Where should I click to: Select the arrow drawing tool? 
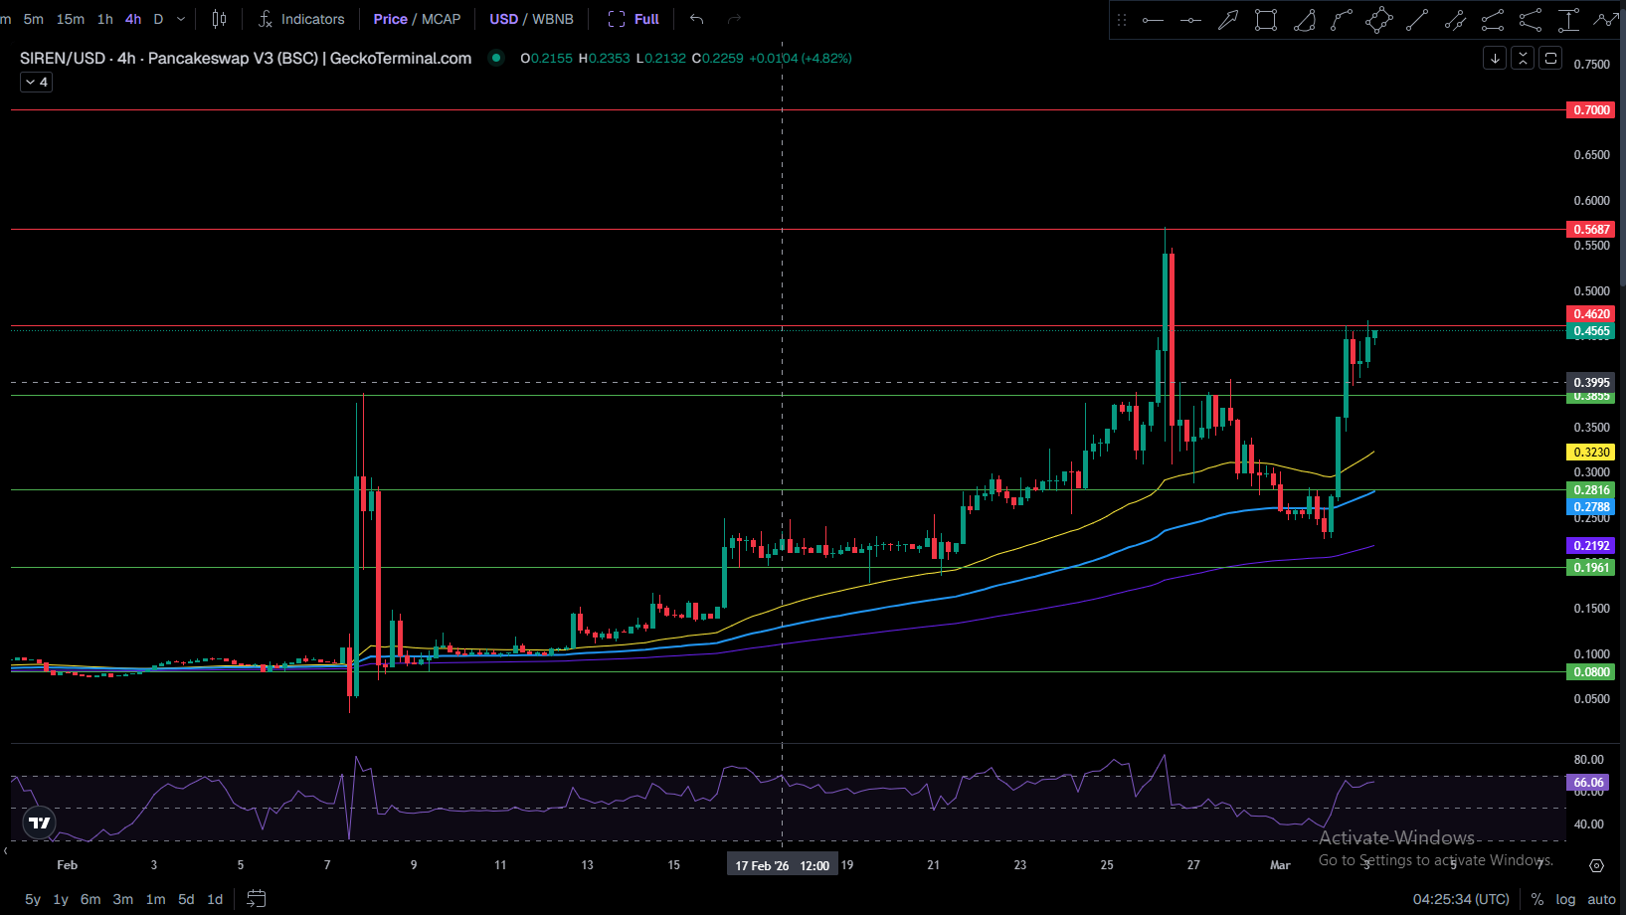point(1228,20)
